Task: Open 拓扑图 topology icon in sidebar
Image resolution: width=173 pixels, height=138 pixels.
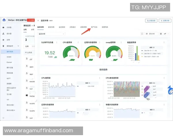Action: click(3, 34)
